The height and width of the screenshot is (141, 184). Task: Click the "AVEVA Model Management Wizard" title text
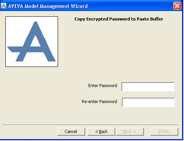[x=48, y=6]
